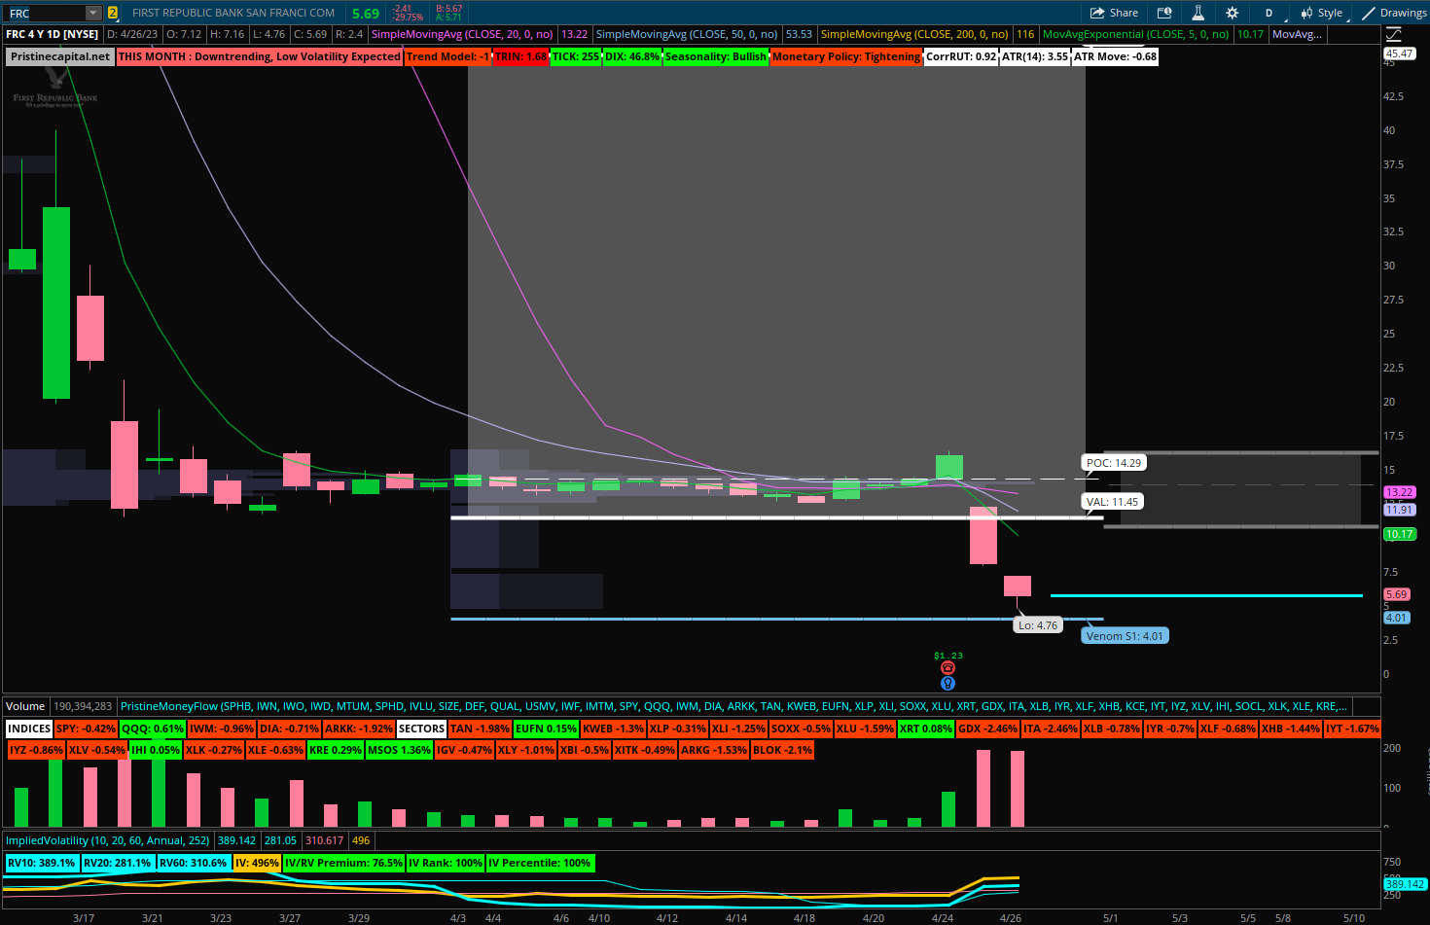Click the IV Percentile: 100% label
The image size is (1430, 925).
(540, 863)
